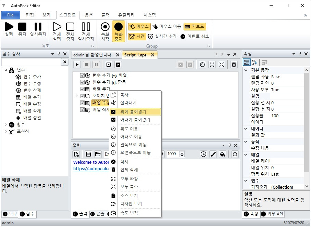Choose 오른쪽으로 이동 from context menu
The image size is (311, 227).
[135, 152]
